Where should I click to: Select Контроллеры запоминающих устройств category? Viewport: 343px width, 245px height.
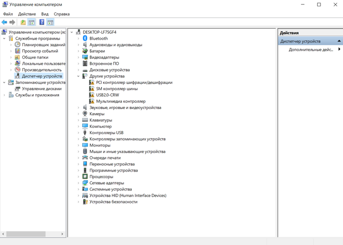(x=127, y=139)
